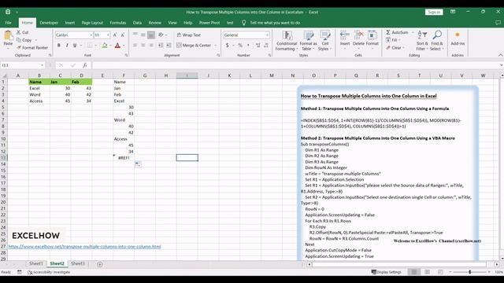This screenshot has height=283, width=504.
Task: Switch to the Formulas tab
Action: pyautogui.click(x=118, y=23)
